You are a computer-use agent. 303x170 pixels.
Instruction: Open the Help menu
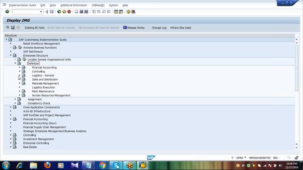[125, 5]
